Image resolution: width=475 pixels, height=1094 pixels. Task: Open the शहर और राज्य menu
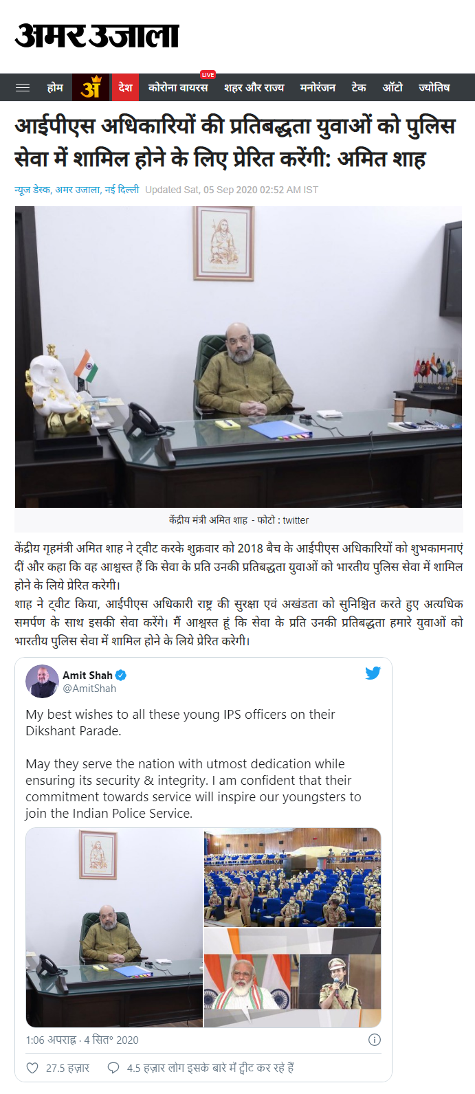click(254, 87)
